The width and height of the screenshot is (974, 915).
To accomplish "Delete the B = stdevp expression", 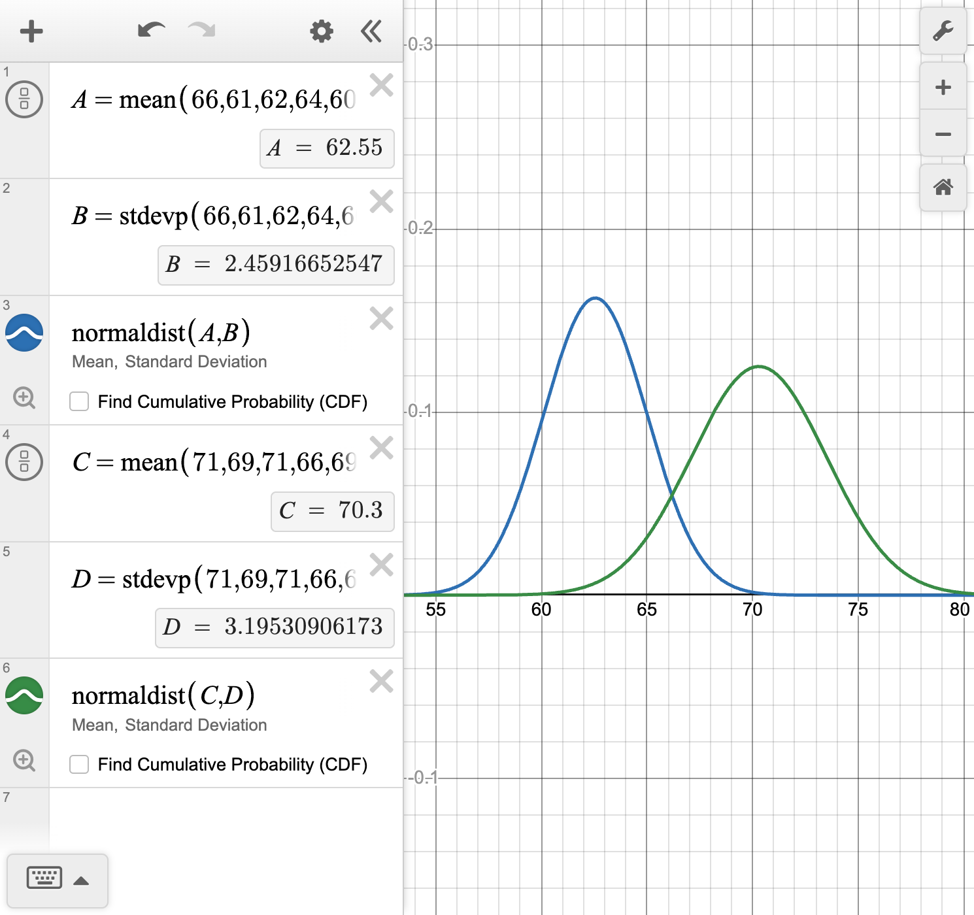I will point(382,203).
